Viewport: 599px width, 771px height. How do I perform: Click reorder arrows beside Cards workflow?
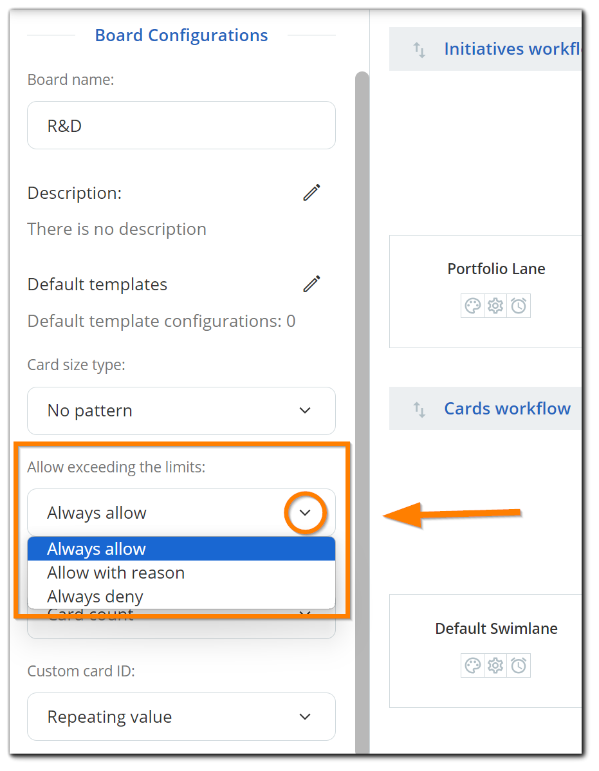pyautogui.click(x=419, y=409)
